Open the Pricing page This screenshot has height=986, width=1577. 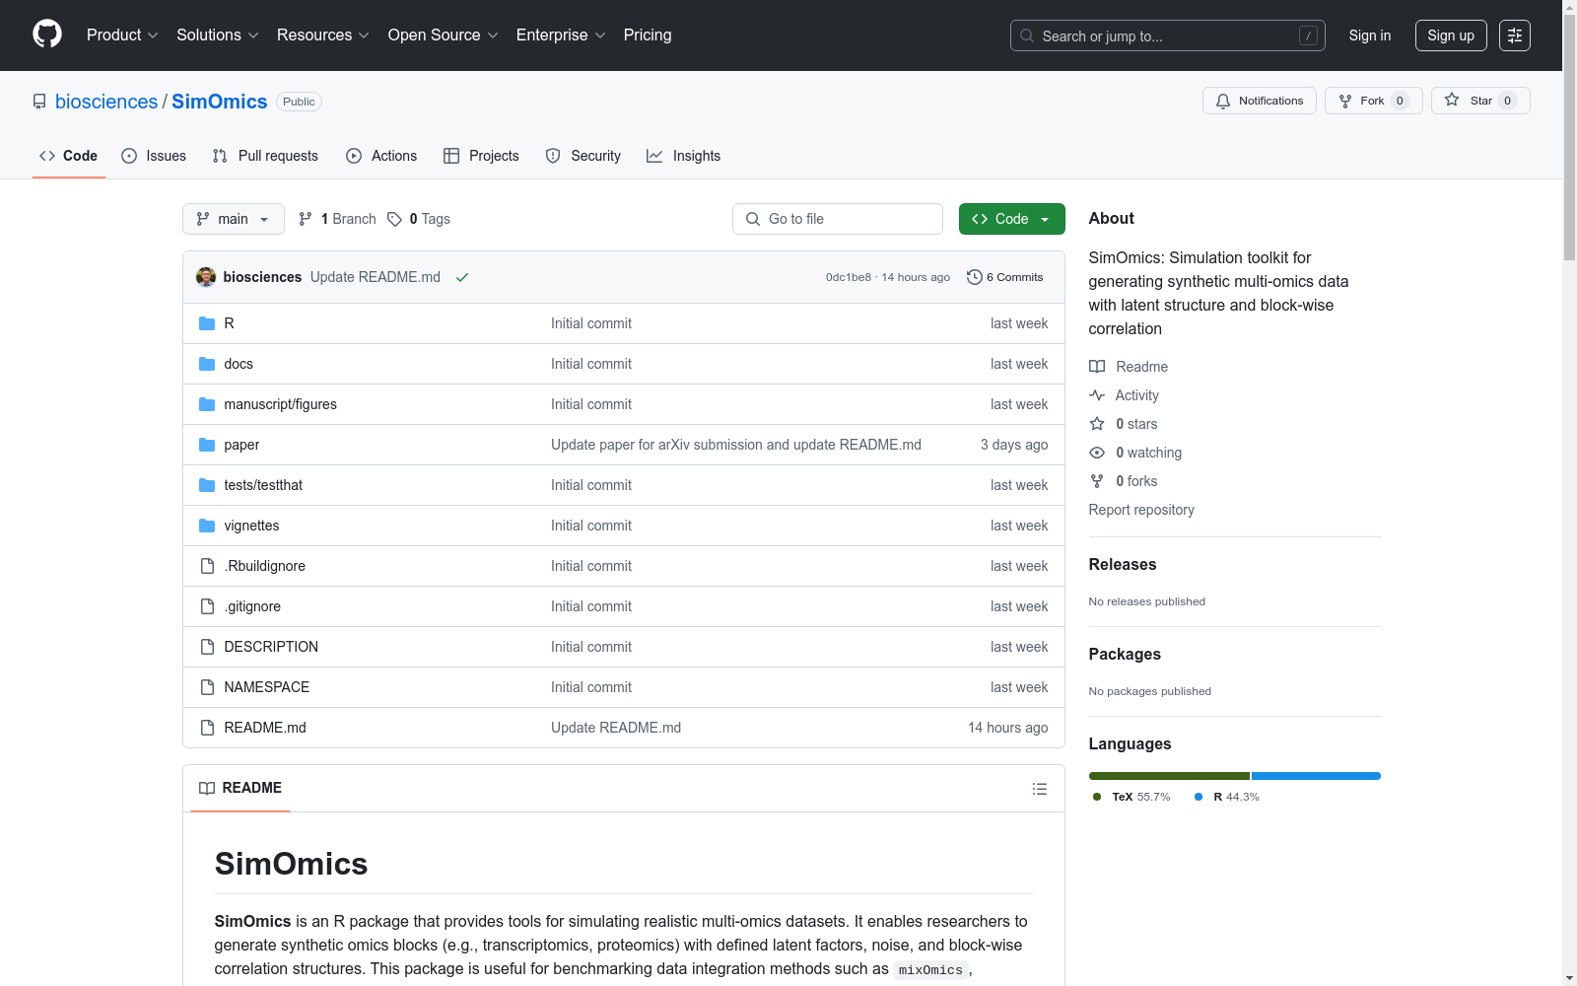click(648, 35)
